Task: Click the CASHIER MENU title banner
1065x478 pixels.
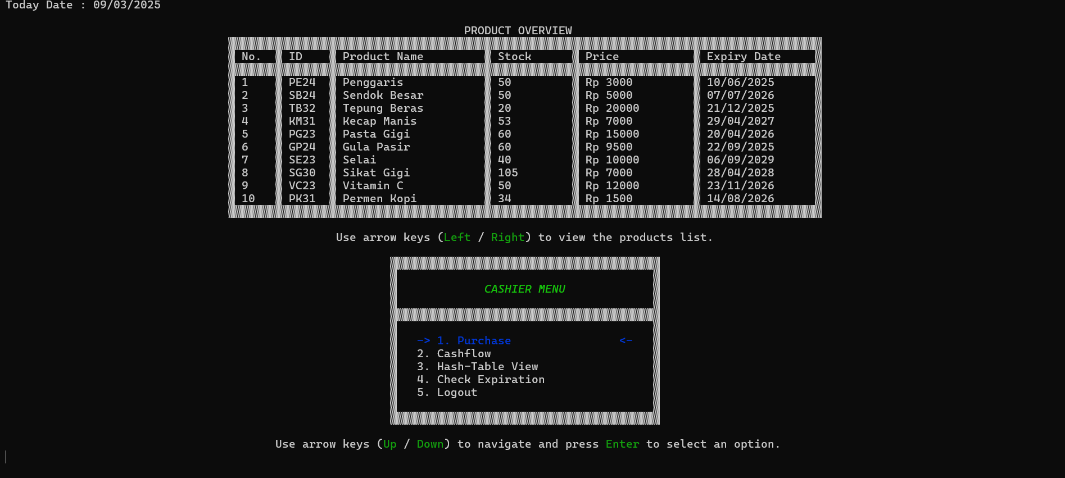Action: tap(524, 289)
